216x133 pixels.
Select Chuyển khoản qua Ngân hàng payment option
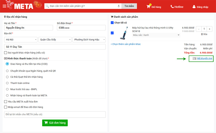[x=8, y=71]
